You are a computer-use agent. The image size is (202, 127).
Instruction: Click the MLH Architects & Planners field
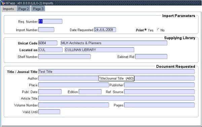coord(114,43)
